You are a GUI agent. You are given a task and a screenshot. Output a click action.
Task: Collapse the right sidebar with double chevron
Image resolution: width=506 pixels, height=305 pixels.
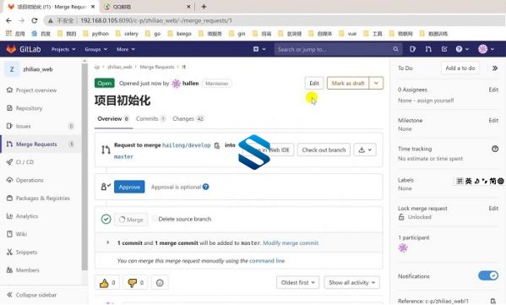[495, 68]
